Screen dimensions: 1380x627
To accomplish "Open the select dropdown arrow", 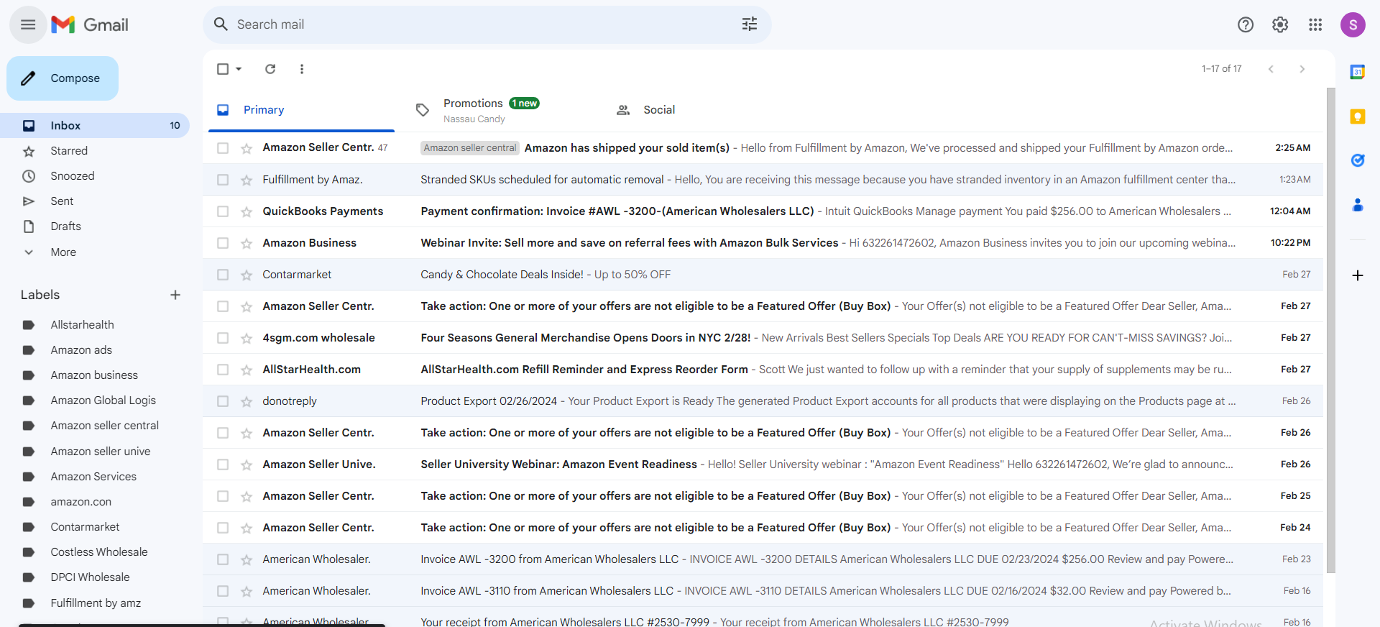I will click(239, 69).
